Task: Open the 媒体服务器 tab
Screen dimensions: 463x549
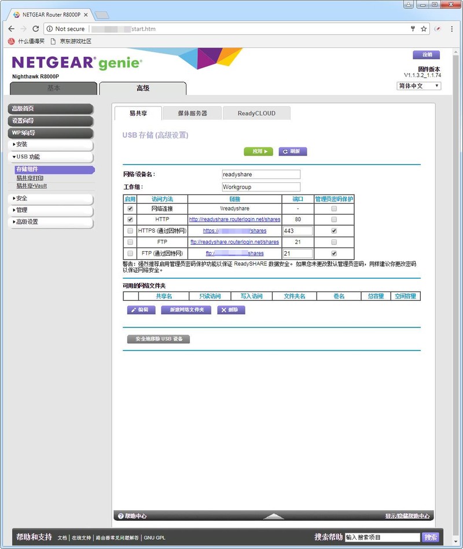Action: [192, 113]
